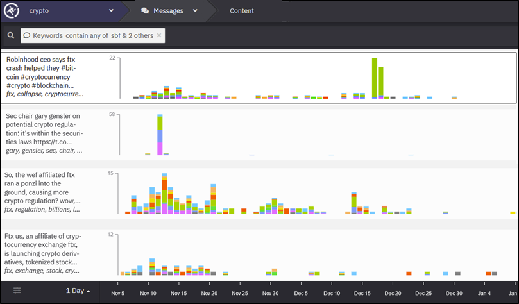Screen dimensions: 519x304
Task: Click keywords ftx, collapse, cryptocurre...
Action: coord(45,94)
